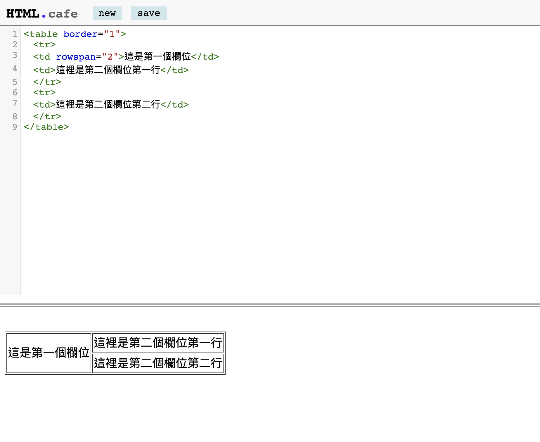Click the closing tr tag on line 5
This screenshot has width=540, height=442.
(47, 82)
